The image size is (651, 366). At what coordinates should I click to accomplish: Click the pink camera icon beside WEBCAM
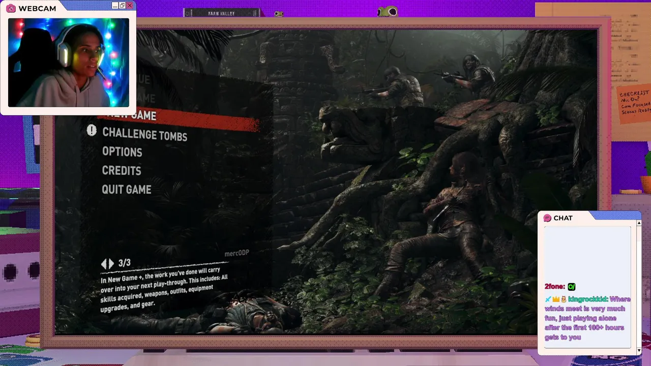11,8
